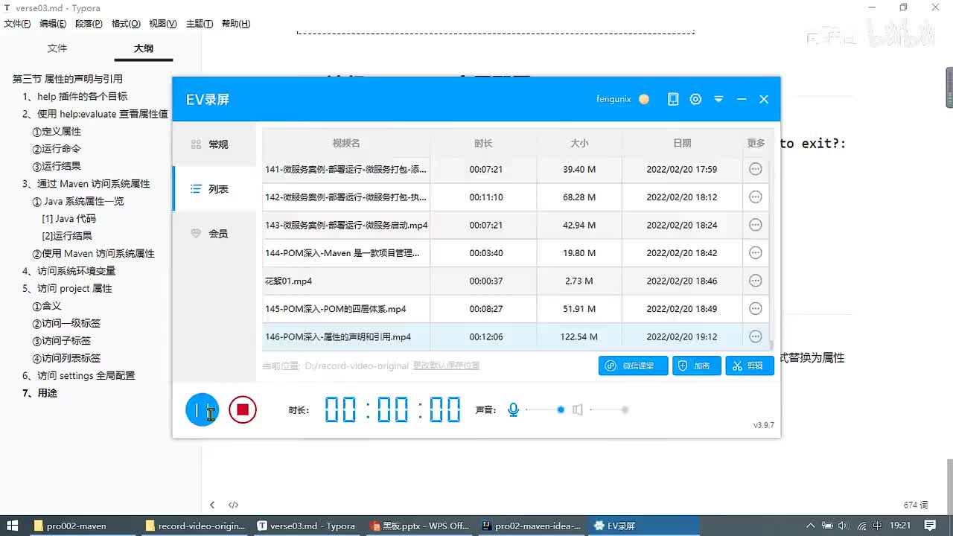The image size is (953, 536).
Task: Open more options for video 144 row
Action: pos(756,253)
